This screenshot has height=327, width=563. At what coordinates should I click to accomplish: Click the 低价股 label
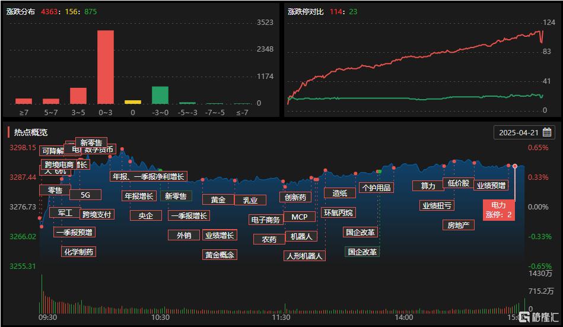point(459,183)
